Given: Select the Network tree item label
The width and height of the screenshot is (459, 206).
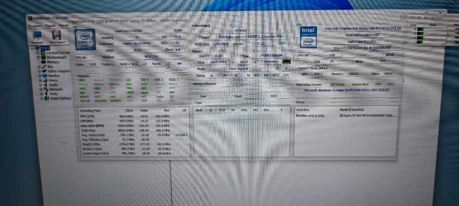Looking at the screenshot, I should pyautogui.click(x=55, y=89).
